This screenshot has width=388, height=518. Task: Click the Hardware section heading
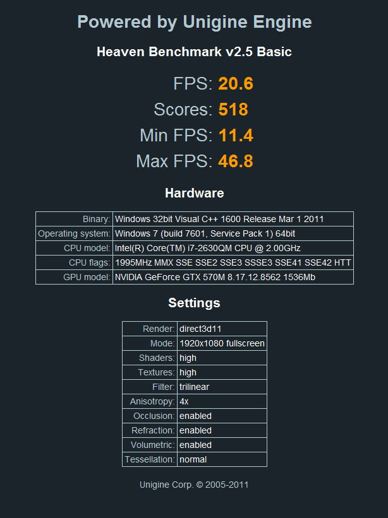click(194, 193)
